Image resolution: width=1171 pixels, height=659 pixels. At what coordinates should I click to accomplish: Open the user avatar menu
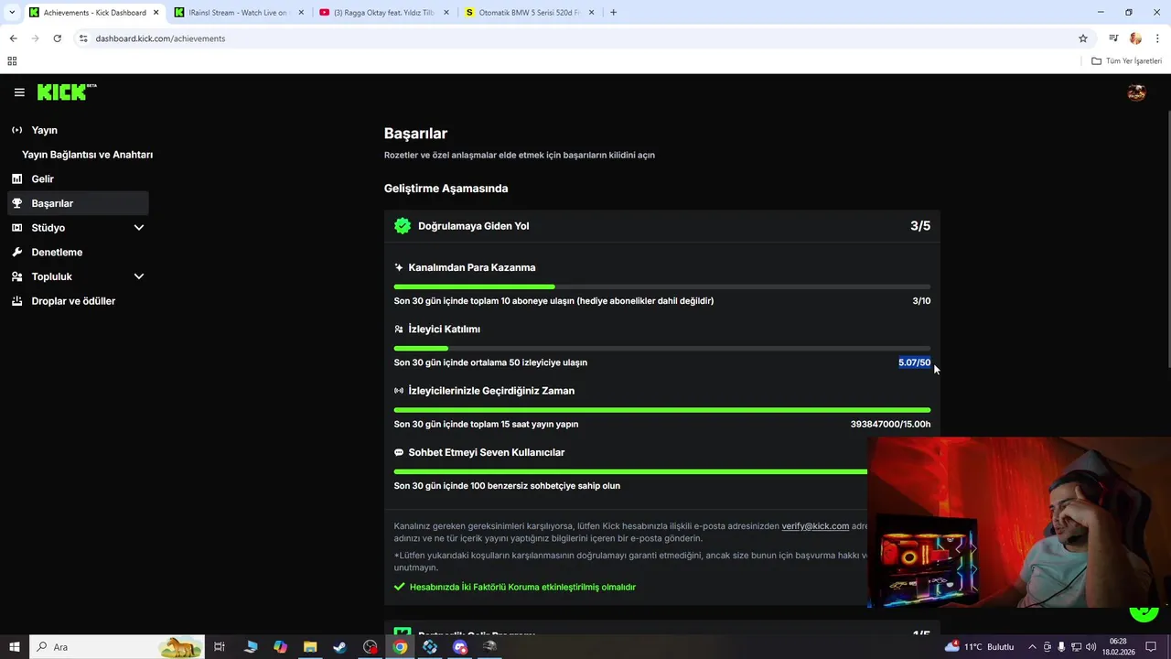(x=1136, y=92)
